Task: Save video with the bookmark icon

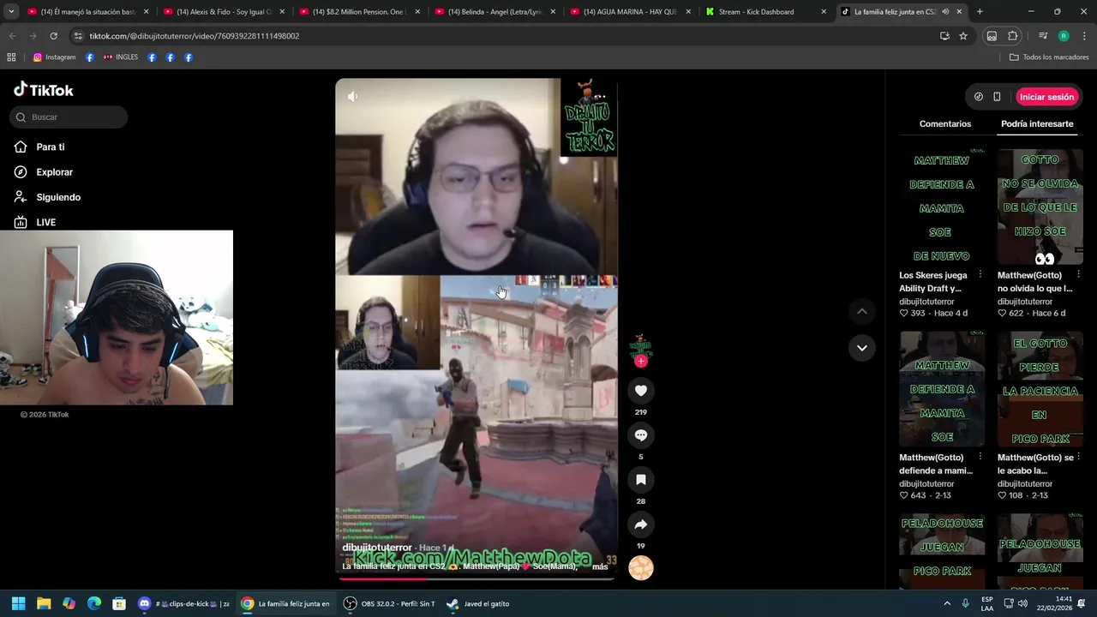Action: click(640, 480)
